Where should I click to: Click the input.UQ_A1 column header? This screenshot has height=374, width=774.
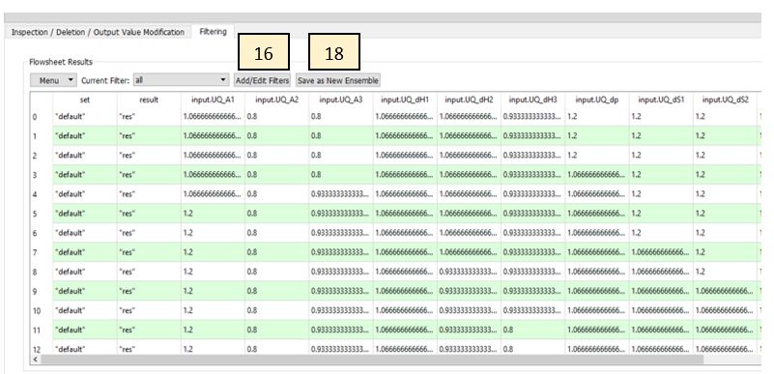(213, 100)
